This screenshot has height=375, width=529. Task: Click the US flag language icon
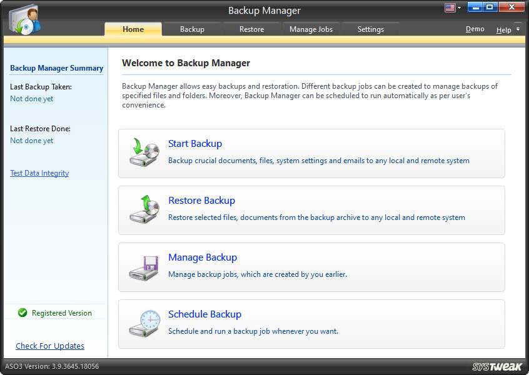pyautogui.click(x=450, y=7)
